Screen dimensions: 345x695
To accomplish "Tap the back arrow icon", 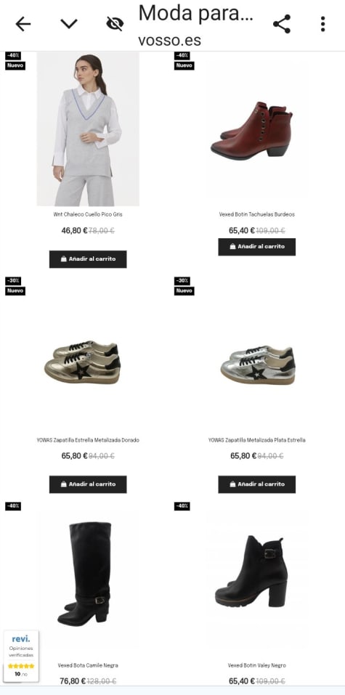I will [x=23, y=24].
